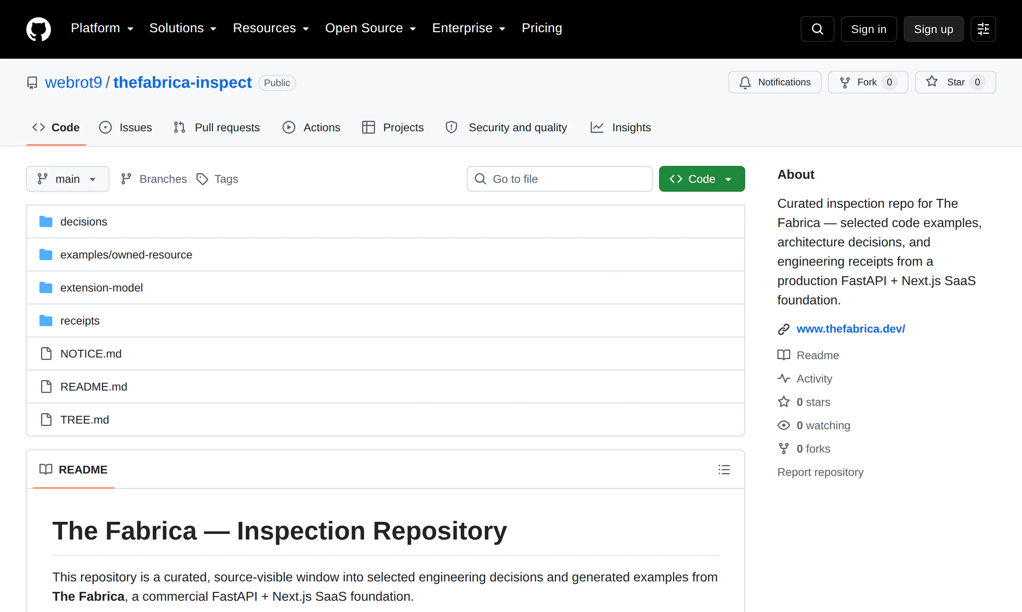
Task: Click the 0 forks count text
Action: coord(813,449)
